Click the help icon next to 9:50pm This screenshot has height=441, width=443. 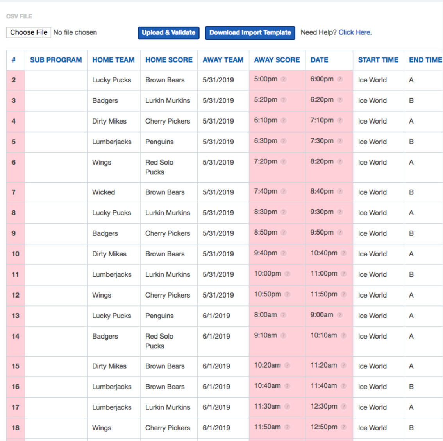[x=340, y=233]
